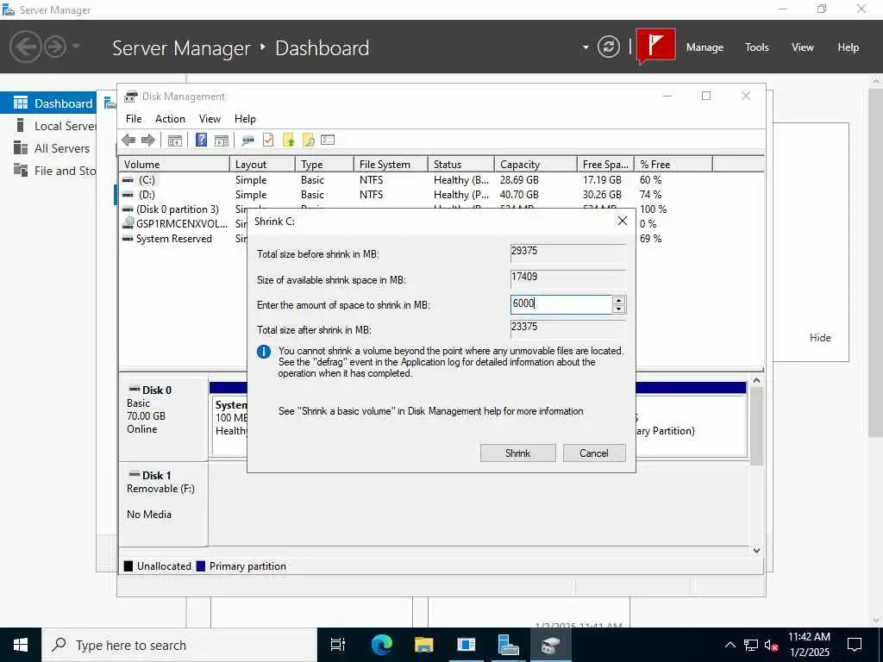
Task: Open the dropdown arrow beside the refresh icon
Action: click(x=586, y=47)
